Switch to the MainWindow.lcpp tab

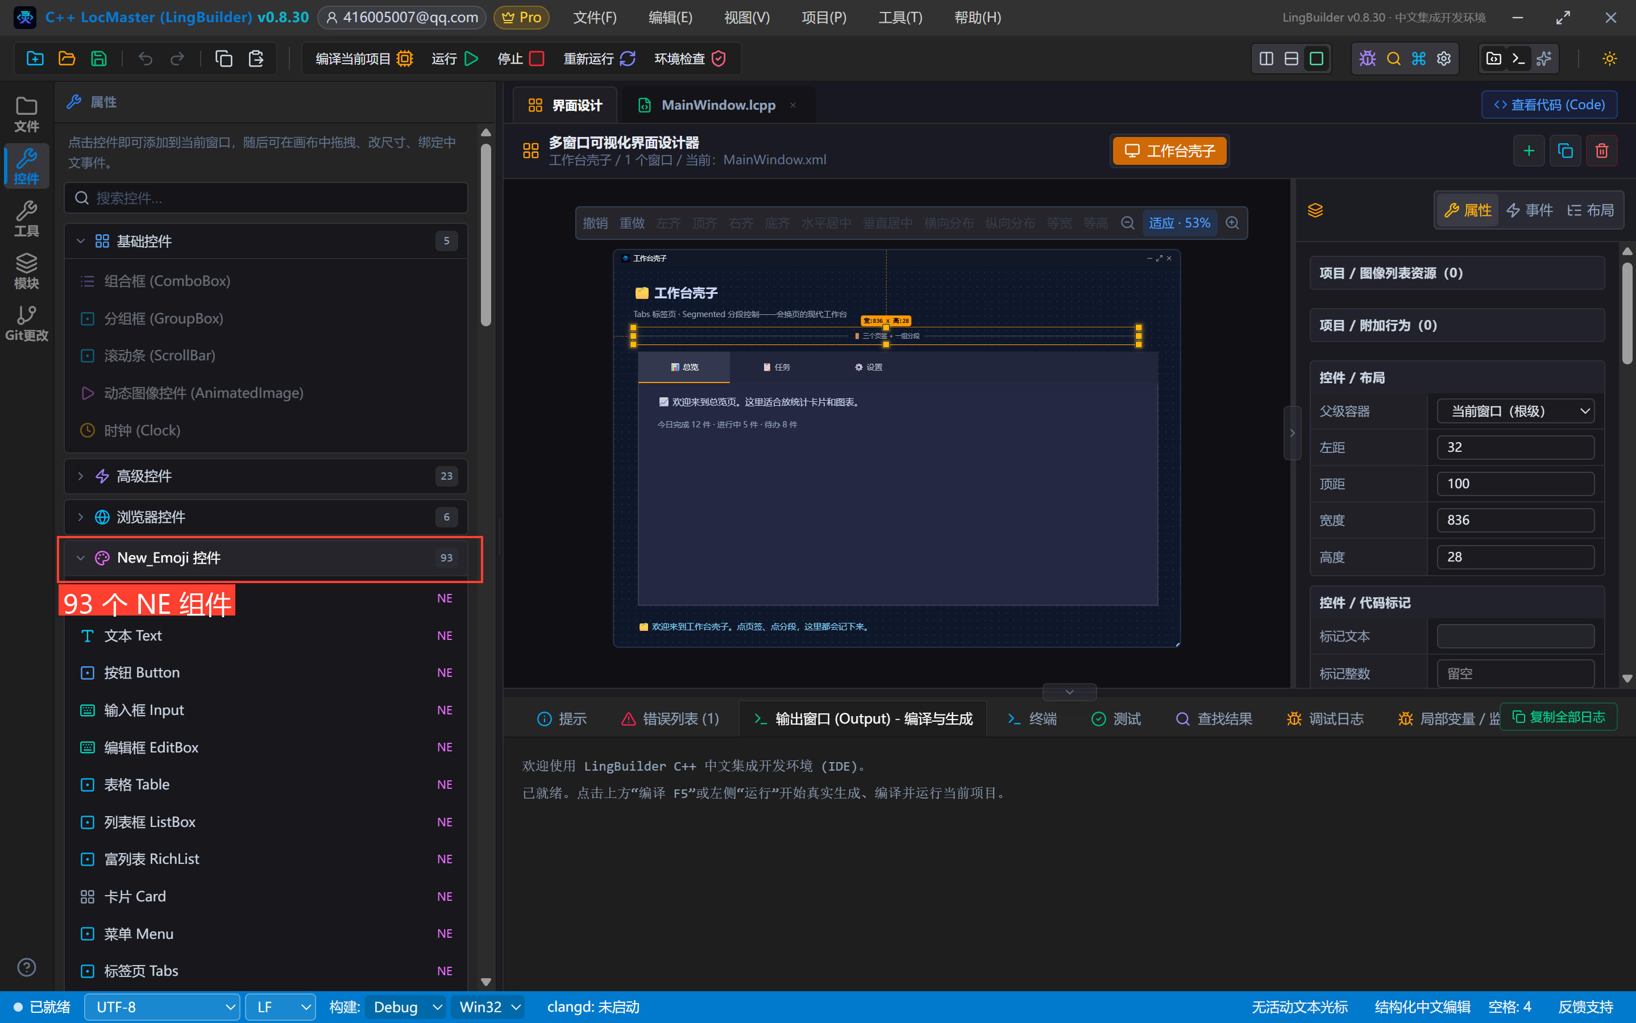click(717, 106)
